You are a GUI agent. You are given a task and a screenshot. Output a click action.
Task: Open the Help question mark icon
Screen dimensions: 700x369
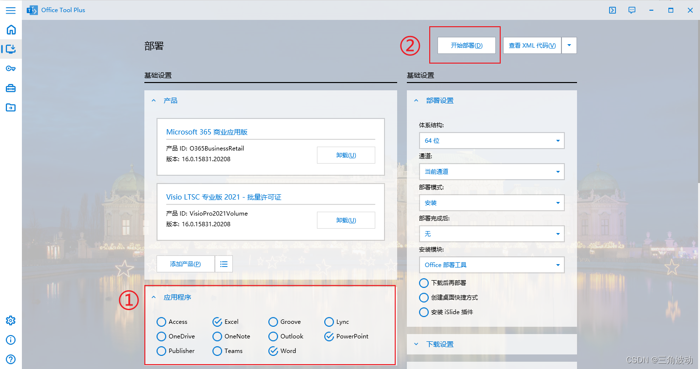click(x=11, y=359)
